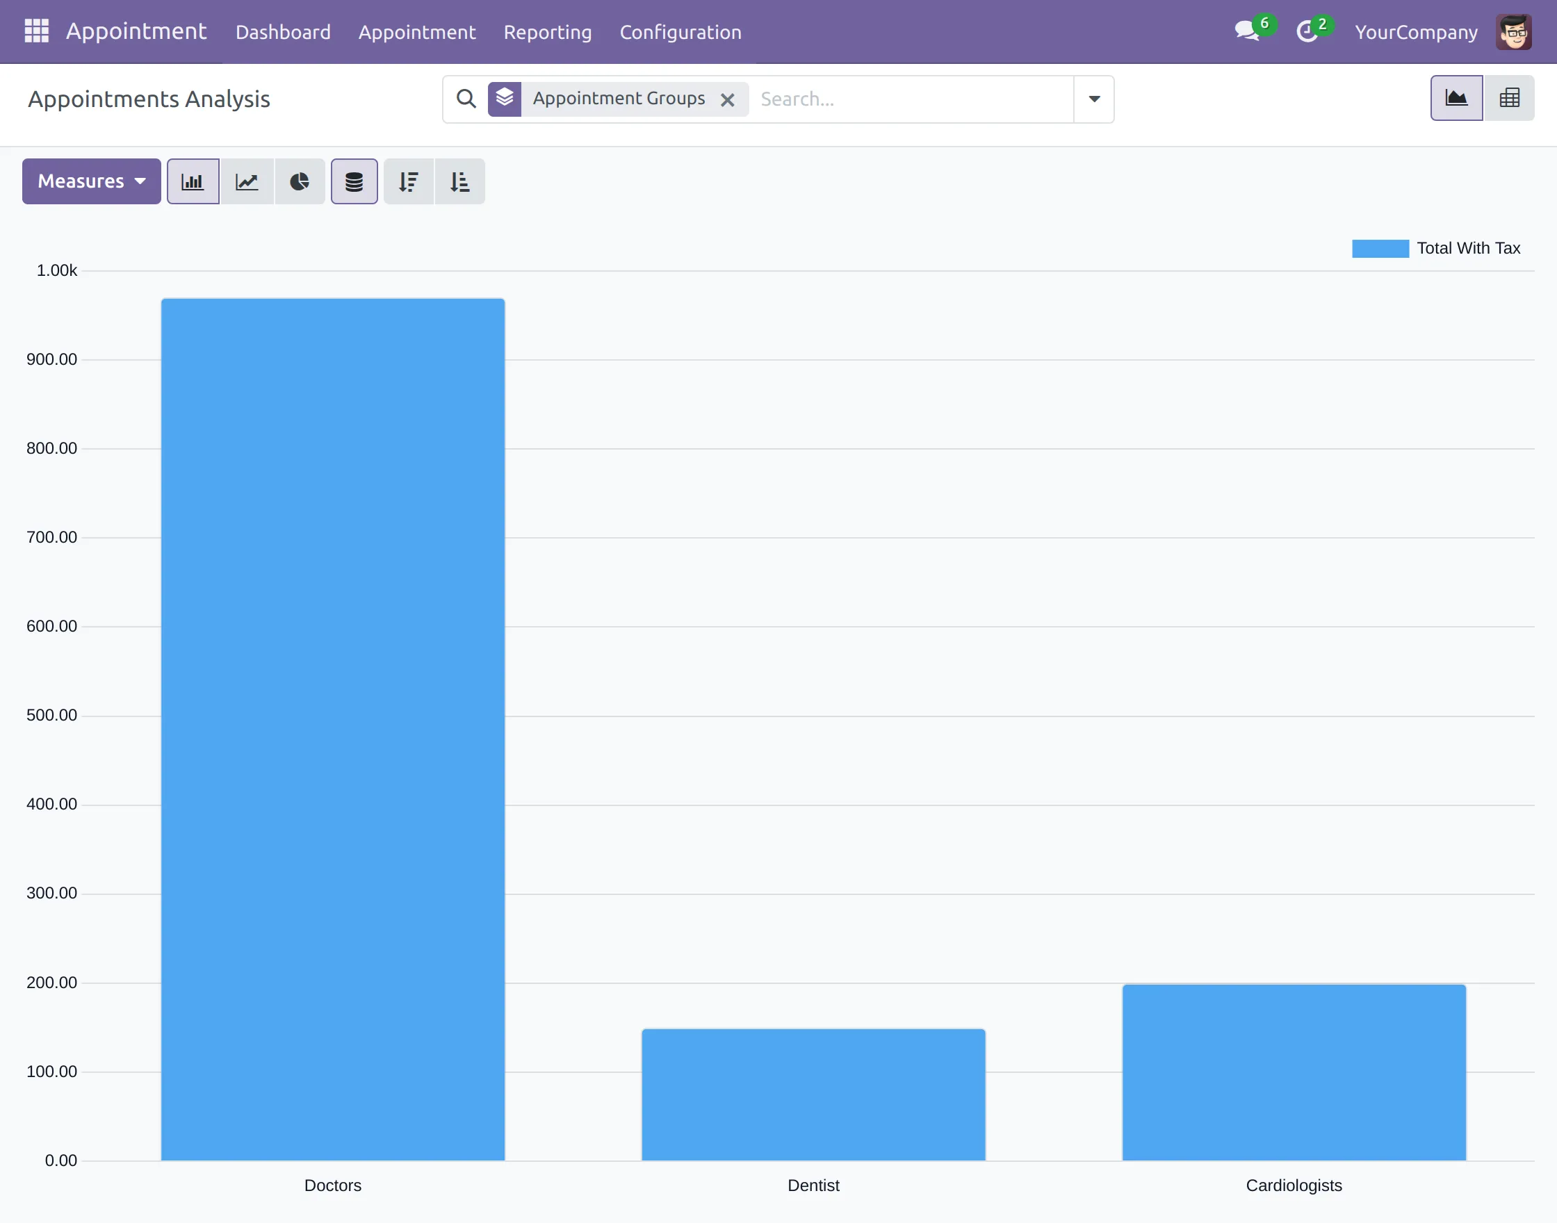
Task: Switch to bar chart mode
Action: point(193,182)
